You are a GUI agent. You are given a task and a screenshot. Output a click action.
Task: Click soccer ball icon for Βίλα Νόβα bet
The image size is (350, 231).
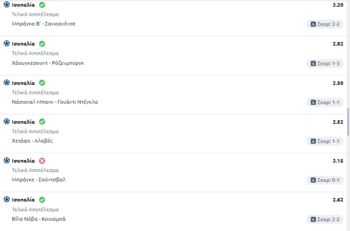[x=7, y=199]
